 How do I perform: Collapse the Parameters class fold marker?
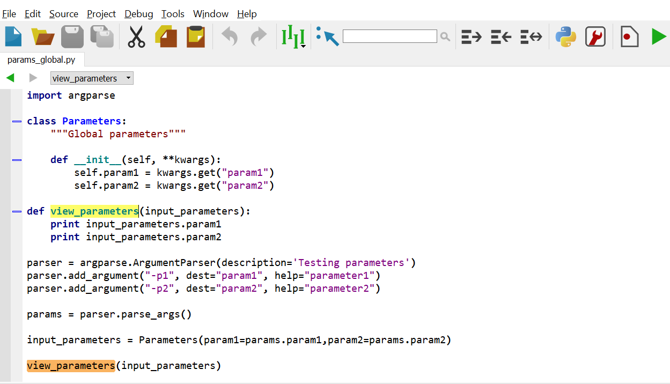pos(17,122)
